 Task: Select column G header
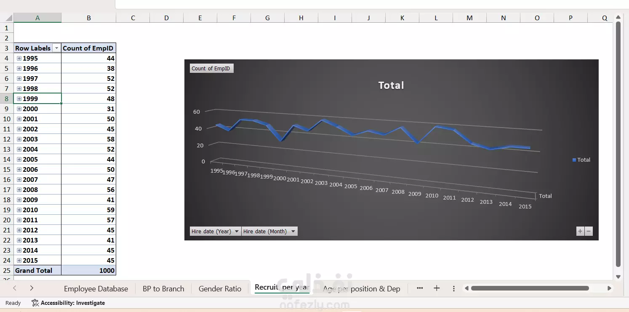point(267,18)
